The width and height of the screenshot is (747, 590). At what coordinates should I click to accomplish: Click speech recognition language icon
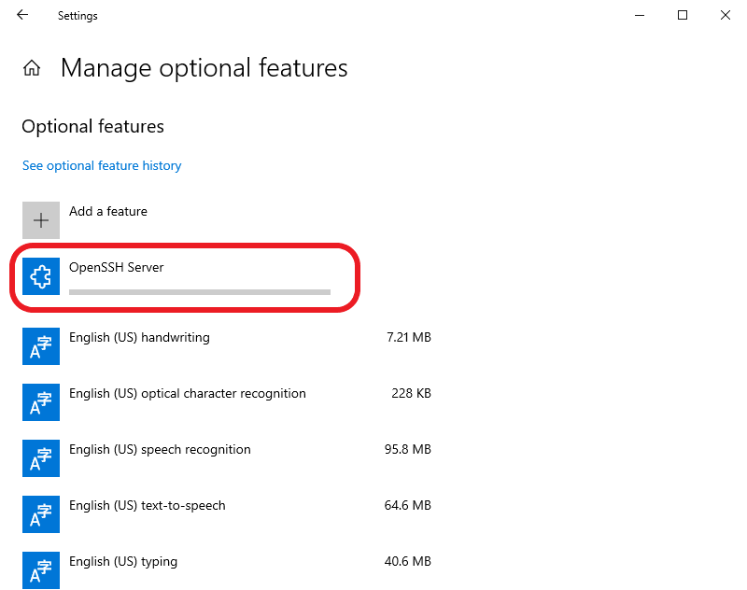(x=41, y=458)
